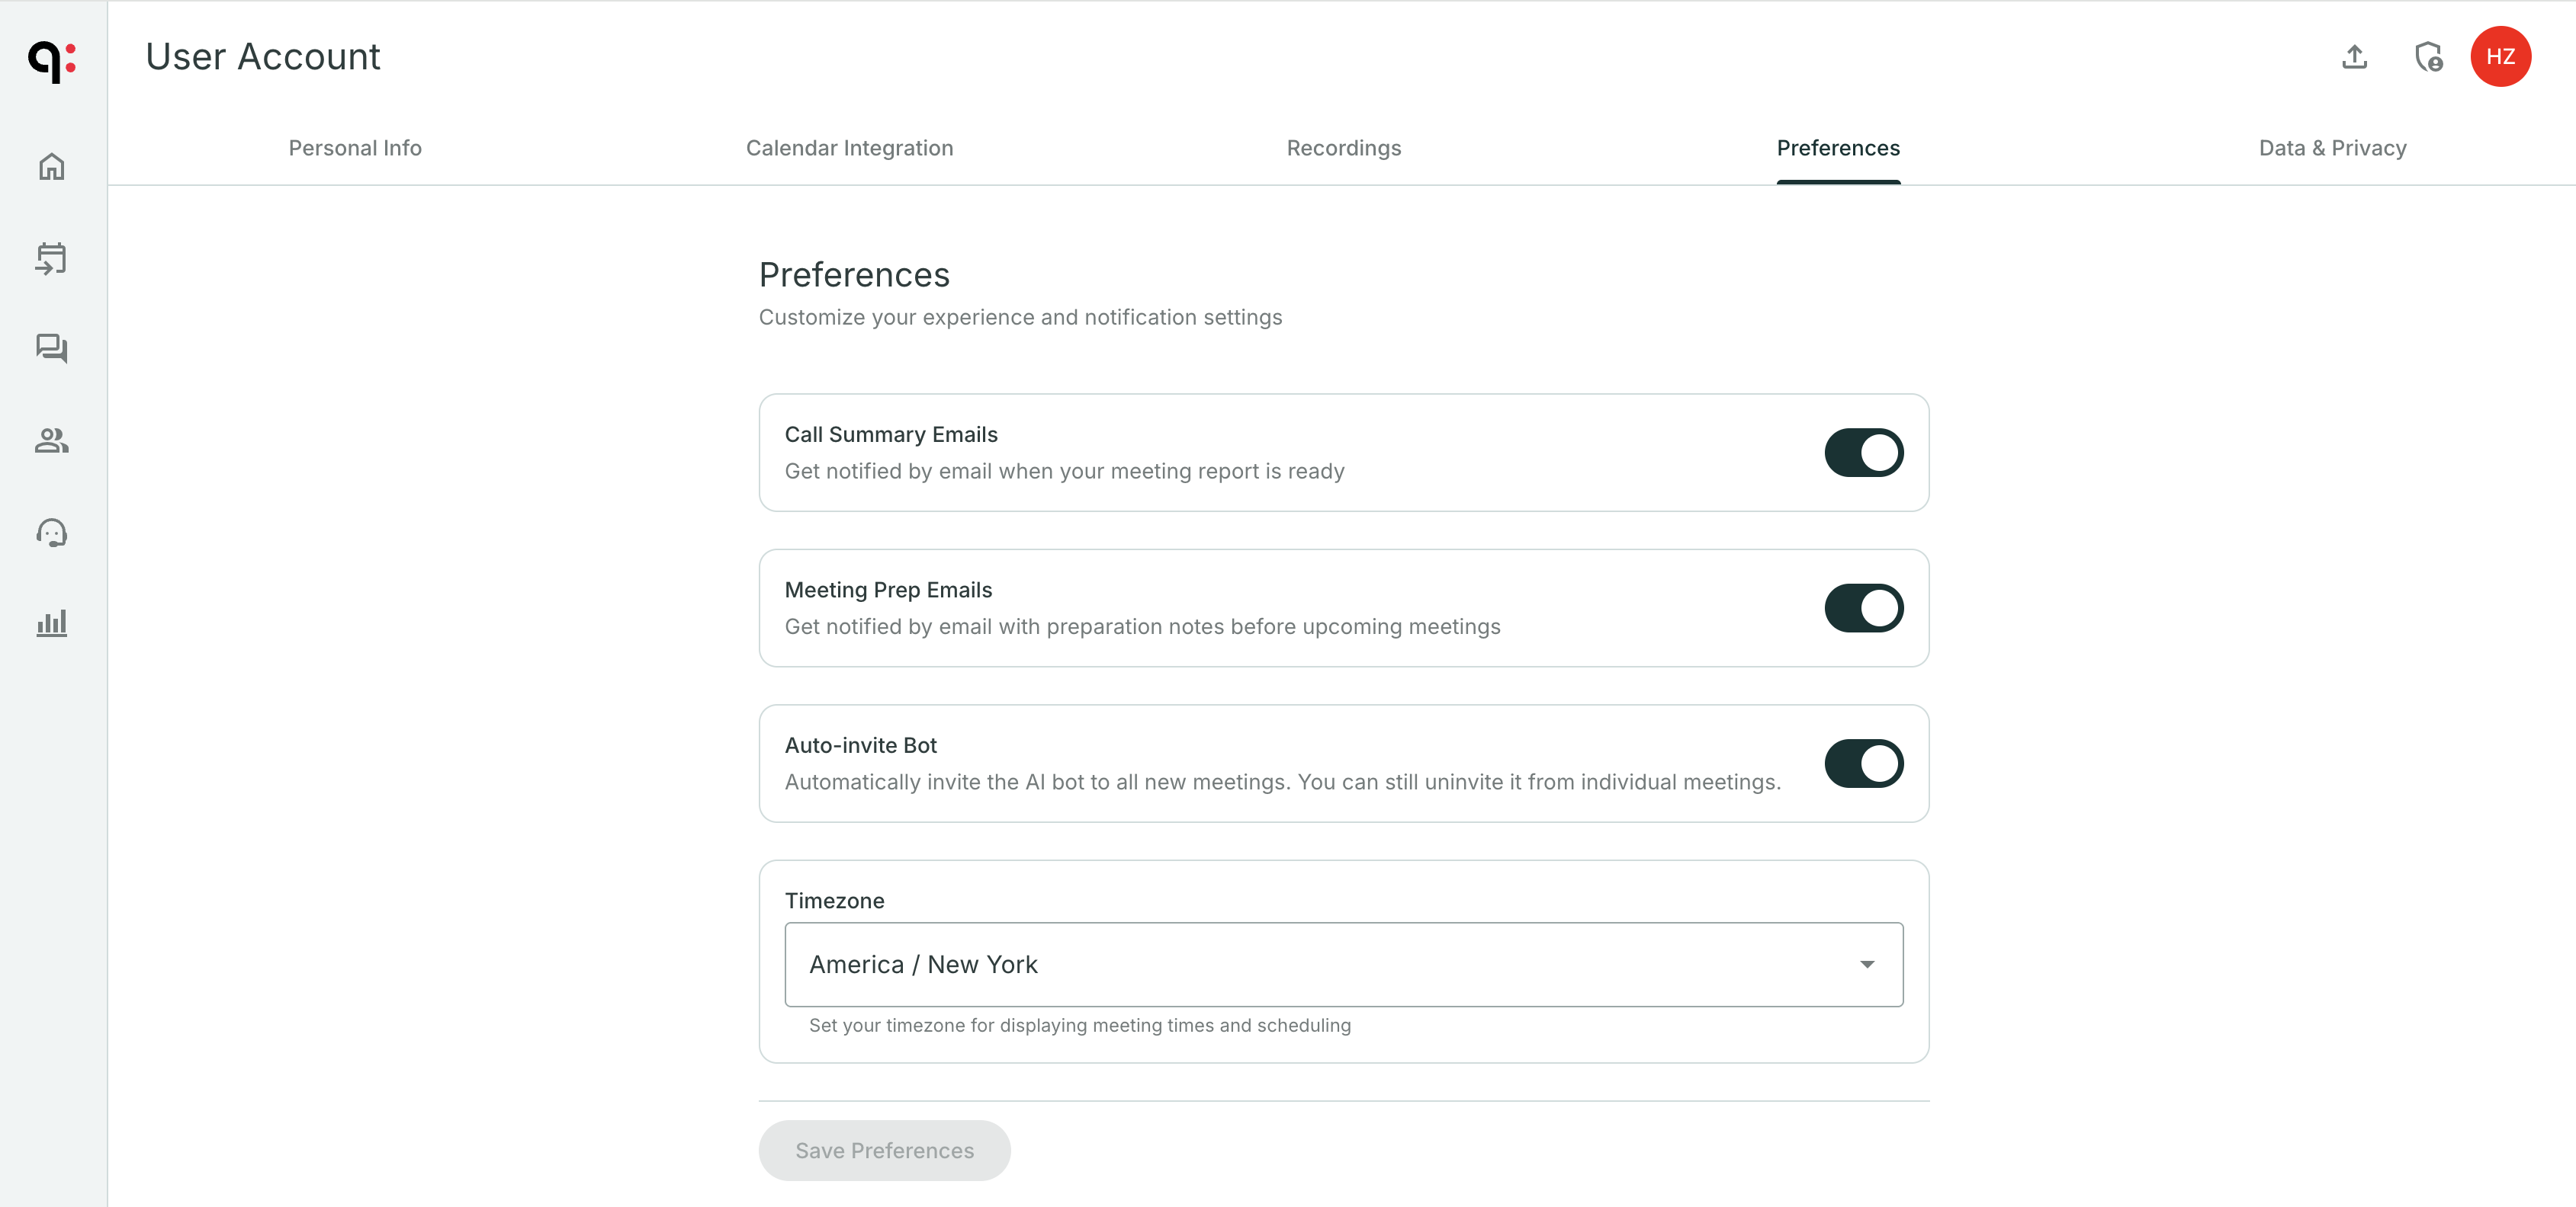Viewport: 2576px width, 1207px height.
Task: Switch to the Recordings tab
Action: pos(1344,148)
